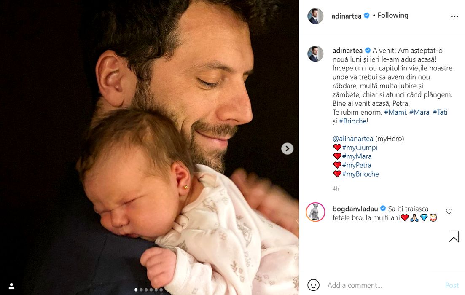Open the #Mami hashtag

tap(395, 112)
